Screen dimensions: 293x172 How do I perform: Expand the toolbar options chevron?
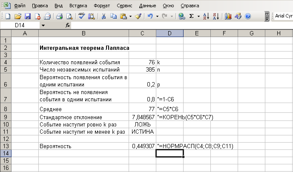267,17
